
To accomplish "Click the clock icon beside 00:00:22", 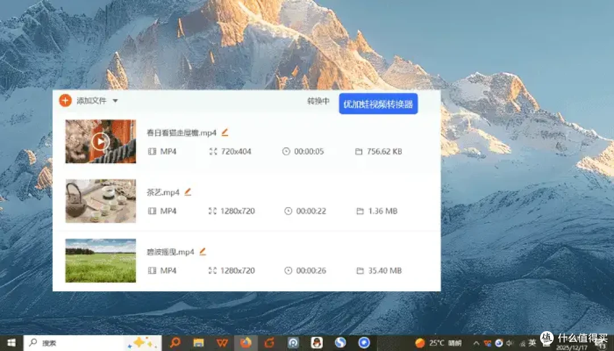I will click(x=288, y=210).
